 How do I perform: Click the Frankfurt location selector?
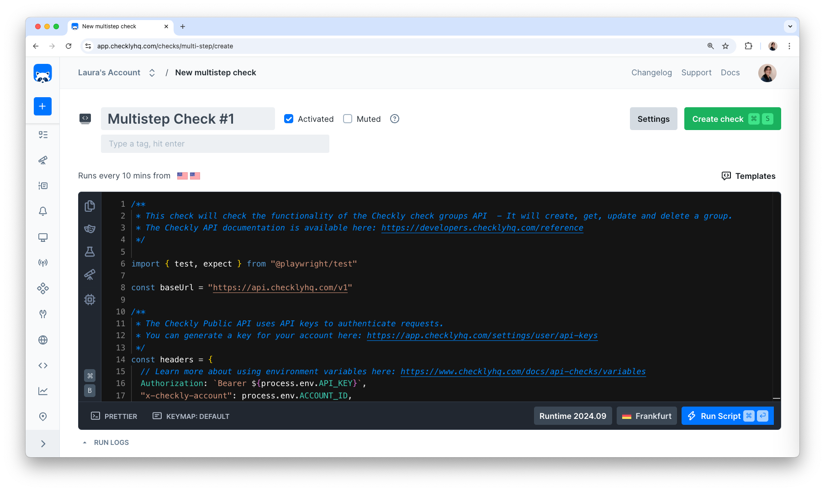(x=646, y=416)
